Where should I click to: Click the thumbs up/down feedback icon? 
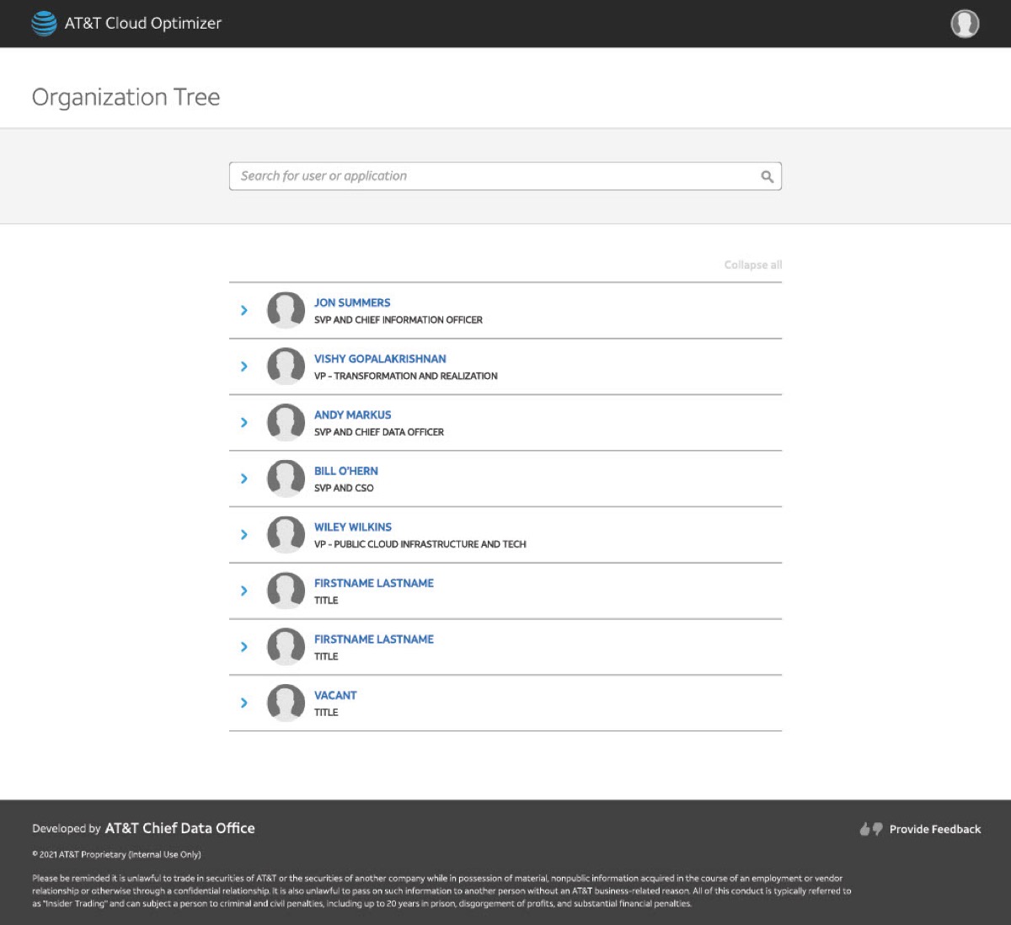tap(871, 829)
